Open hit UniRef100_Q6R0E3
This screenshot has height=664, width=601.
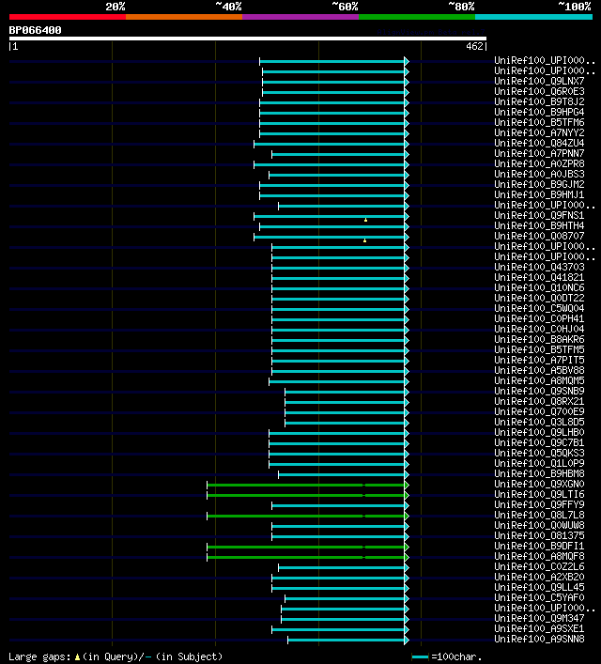[x=539, y=91]
